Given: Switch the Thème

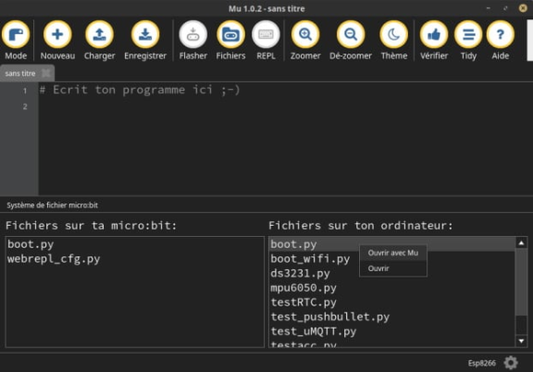Looking at the screenshot, I should 393,34.
